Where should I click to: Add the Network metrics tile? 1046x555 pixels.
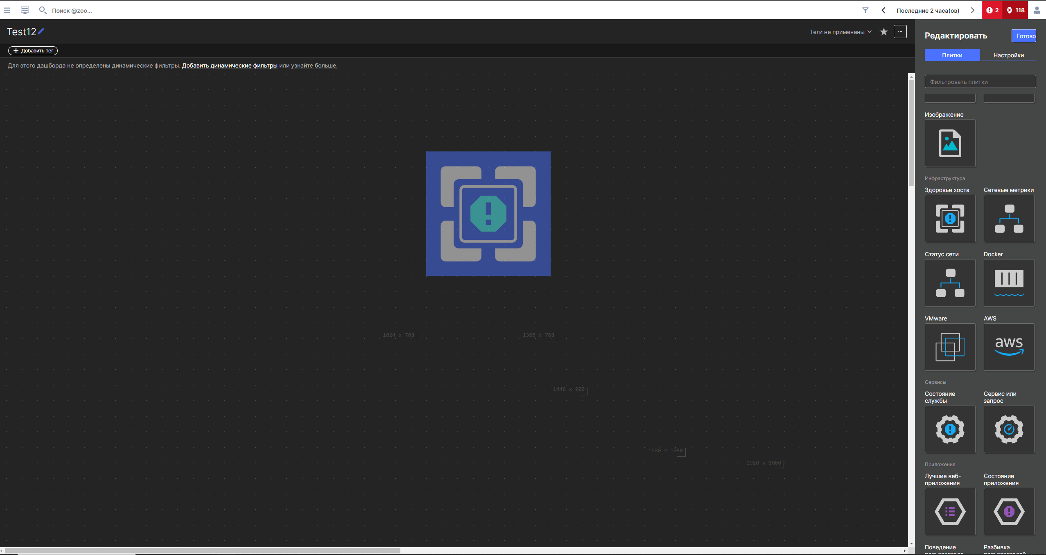point(1009,219)
